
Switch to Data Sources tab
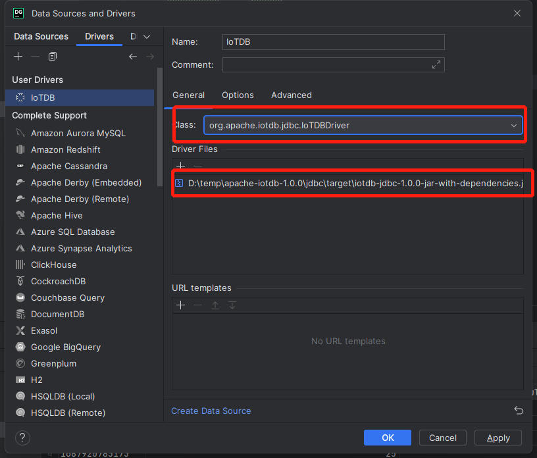(41, 36)
